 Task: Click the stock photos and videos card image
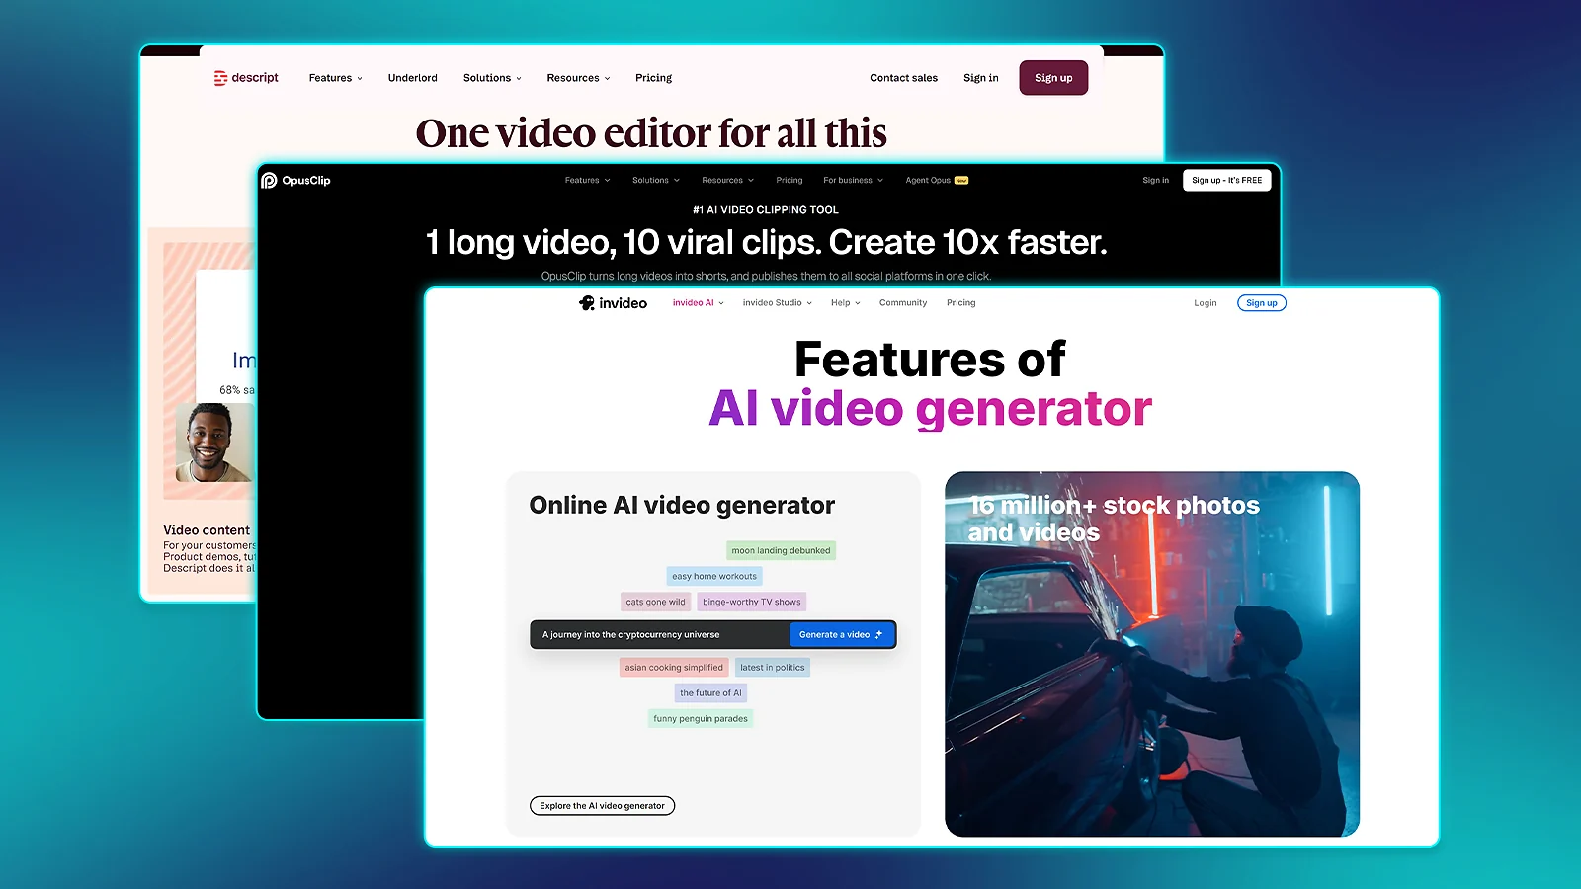point(1152,654)
